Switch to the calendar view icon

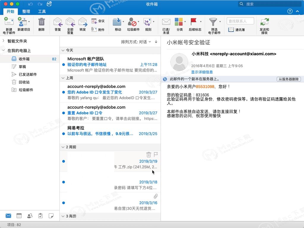(19, 216)
